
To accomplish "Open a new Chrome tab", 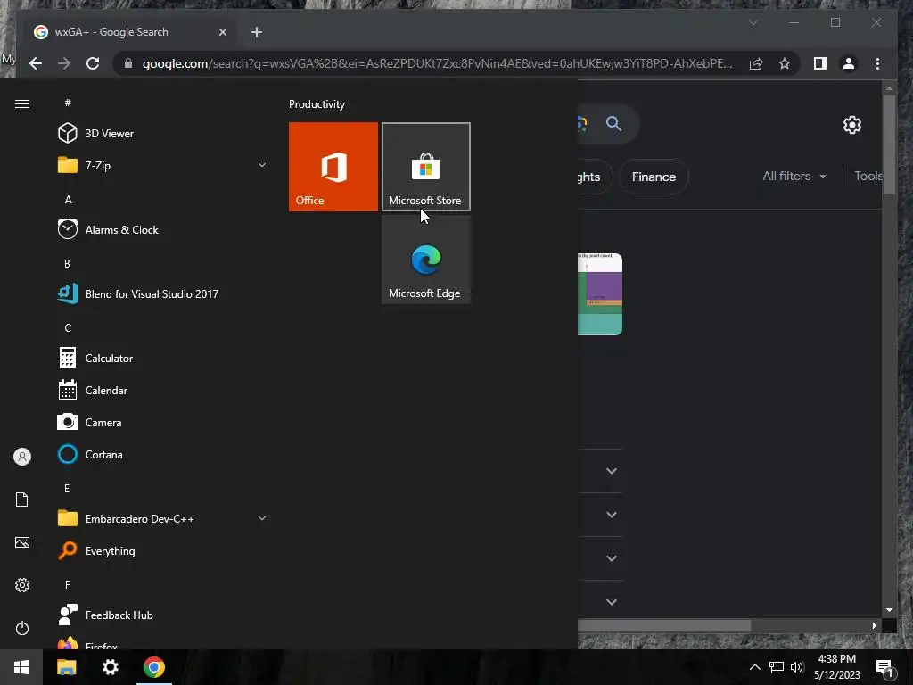I will tap(257, 32).
